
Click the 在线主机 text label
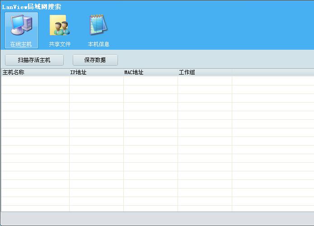coord(21,44)
